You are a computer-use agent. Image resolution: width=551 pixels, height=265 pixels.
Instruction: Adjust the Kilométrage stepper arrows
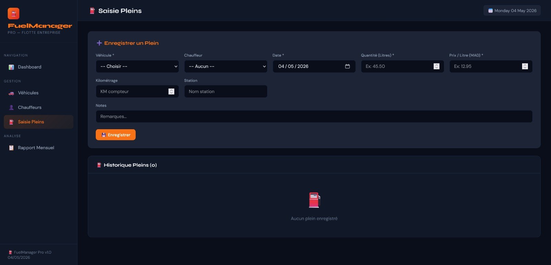171,91
